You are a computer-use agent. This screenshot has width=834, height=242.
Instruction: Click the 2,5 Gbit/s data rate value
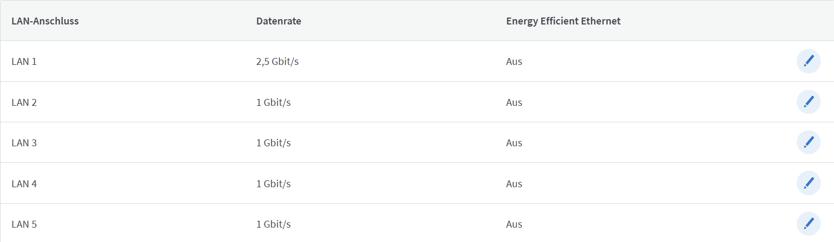[277, 62]
